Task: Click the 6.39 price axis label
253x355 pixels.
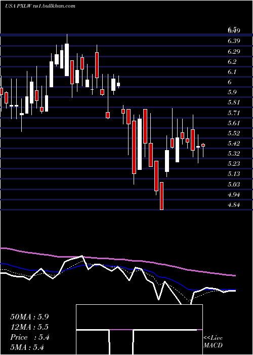Action: pos(234,41)
